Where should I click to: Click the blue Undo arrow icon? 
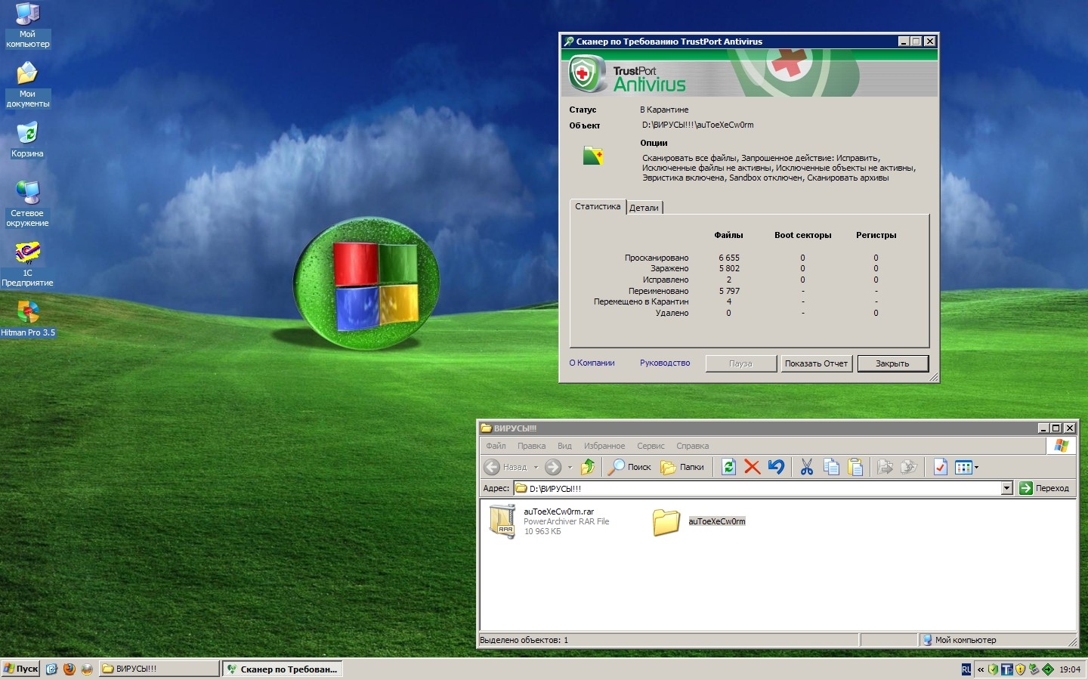click(x=776, y=467)
